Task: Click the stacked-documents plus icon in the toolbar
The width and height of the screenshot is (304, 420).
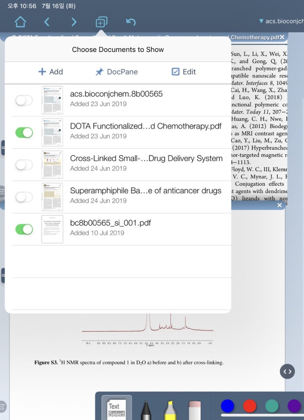Action: (x=102, y=22)
